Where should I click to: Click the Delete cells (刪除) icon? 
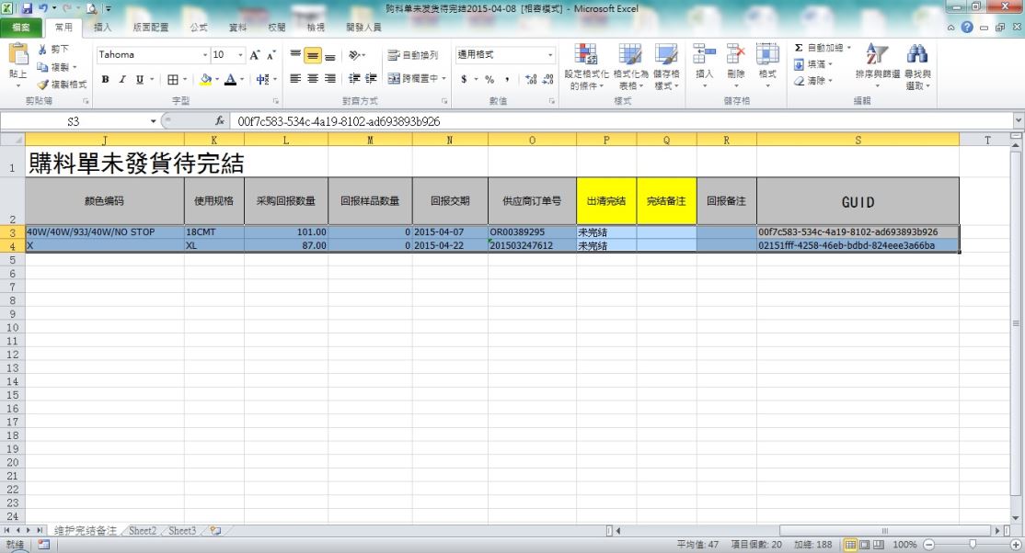tap(735, 57)
